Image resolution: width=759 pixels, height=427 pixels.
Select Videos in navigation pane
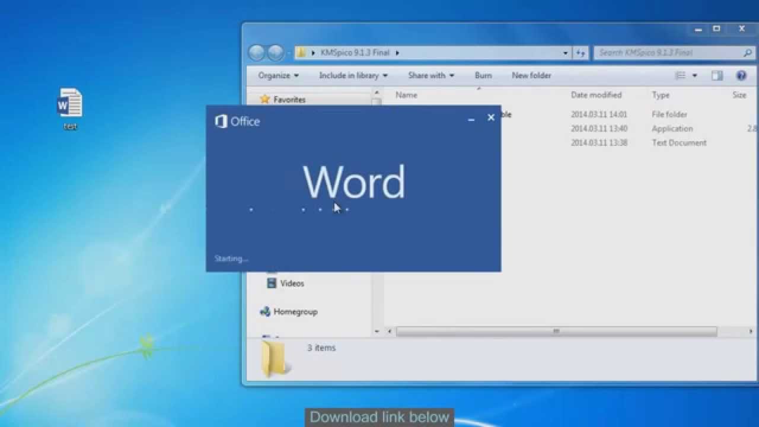coord(285,283)
